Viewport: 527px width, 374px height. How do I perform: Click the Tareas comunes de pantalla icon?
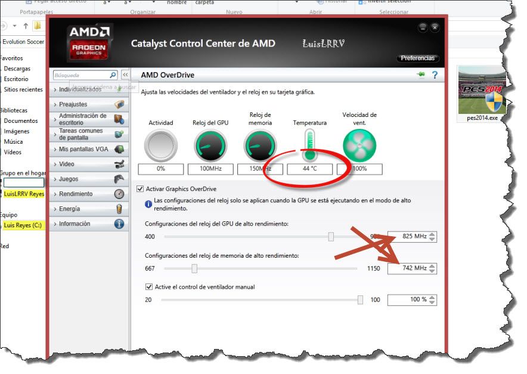coord(119,134)
